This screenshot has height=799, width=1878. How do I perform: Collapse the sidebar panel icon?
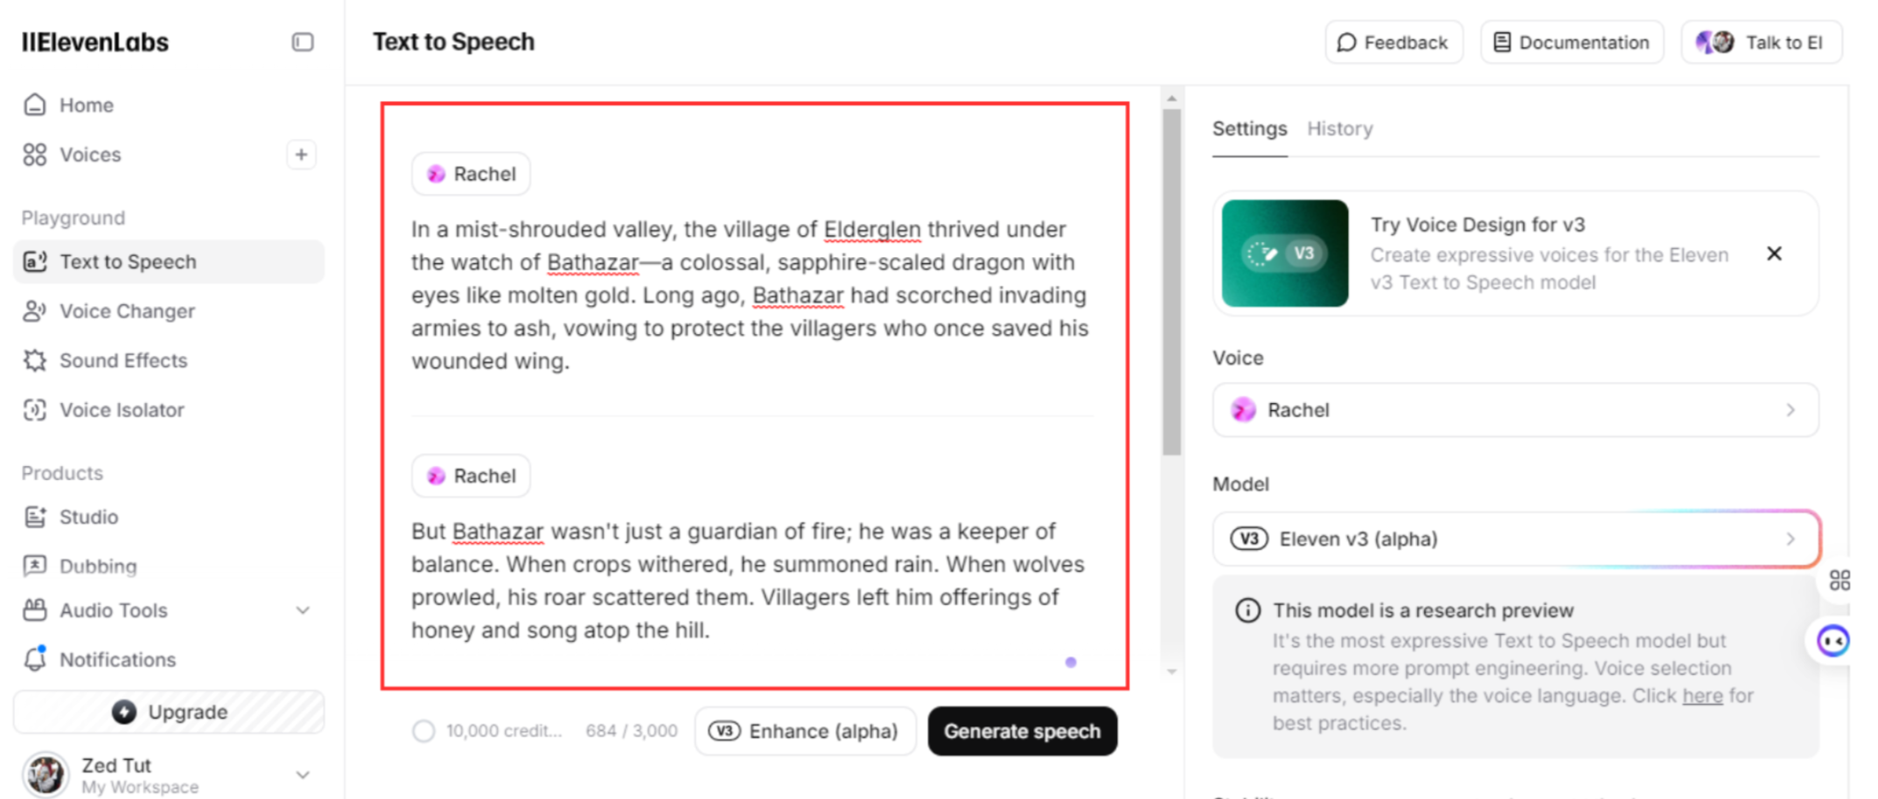303,42
